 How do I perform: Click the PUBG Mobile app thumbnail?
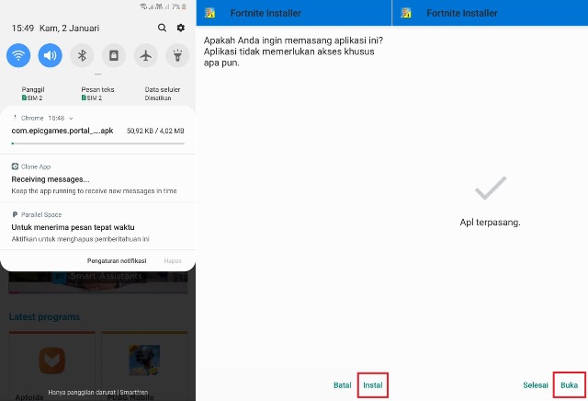point(144,361)
